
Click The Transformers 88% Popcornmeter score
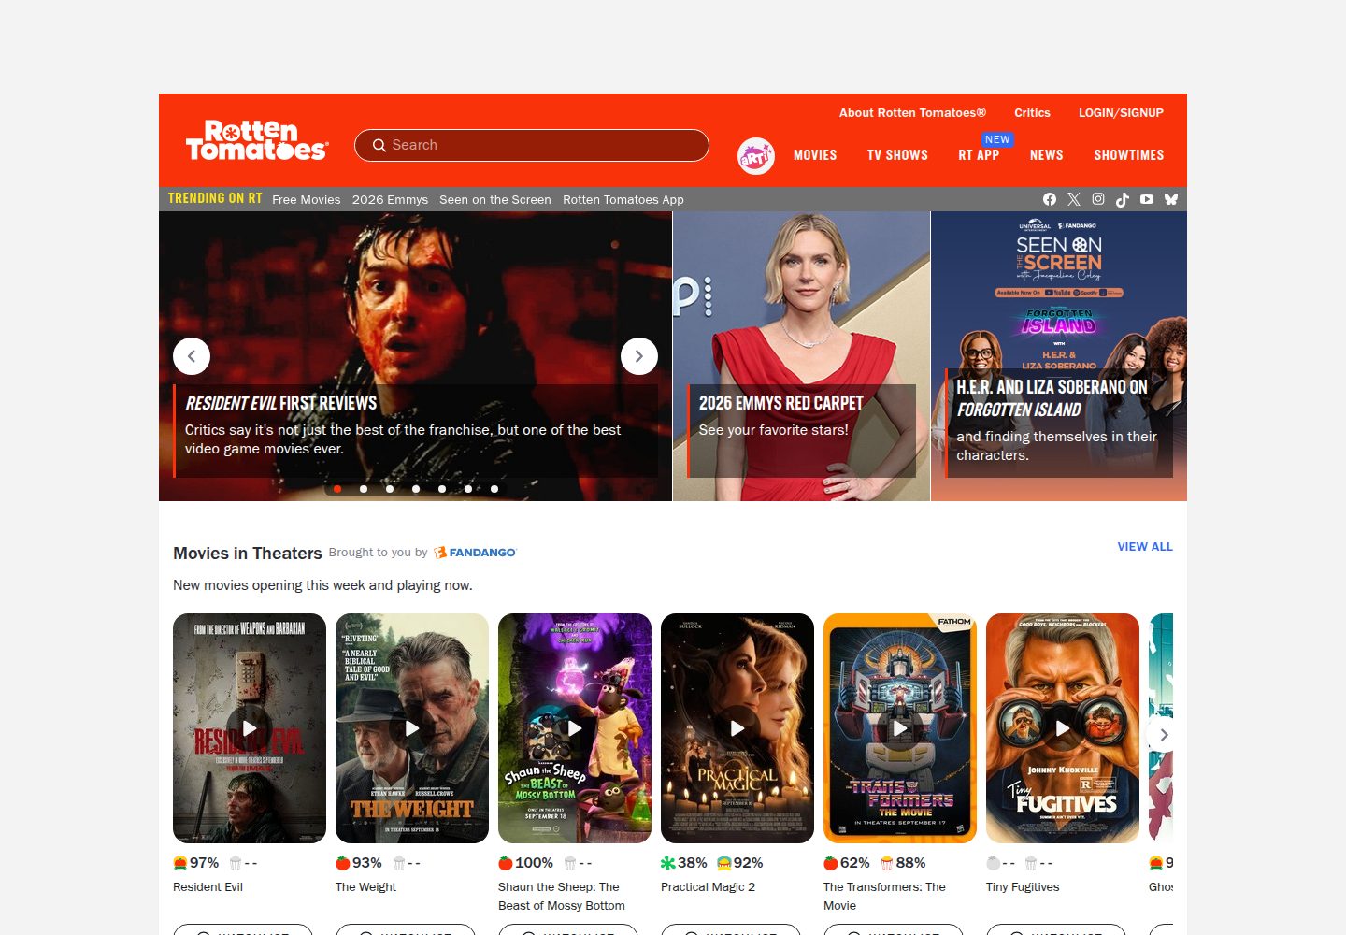point(903,863)
